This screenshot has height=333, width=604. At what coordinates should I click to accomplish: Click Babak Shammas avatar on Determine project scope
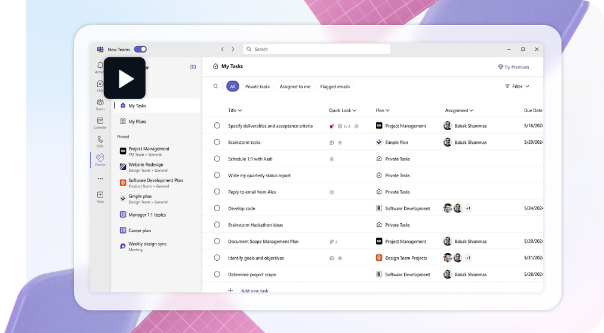coord(447,275)
